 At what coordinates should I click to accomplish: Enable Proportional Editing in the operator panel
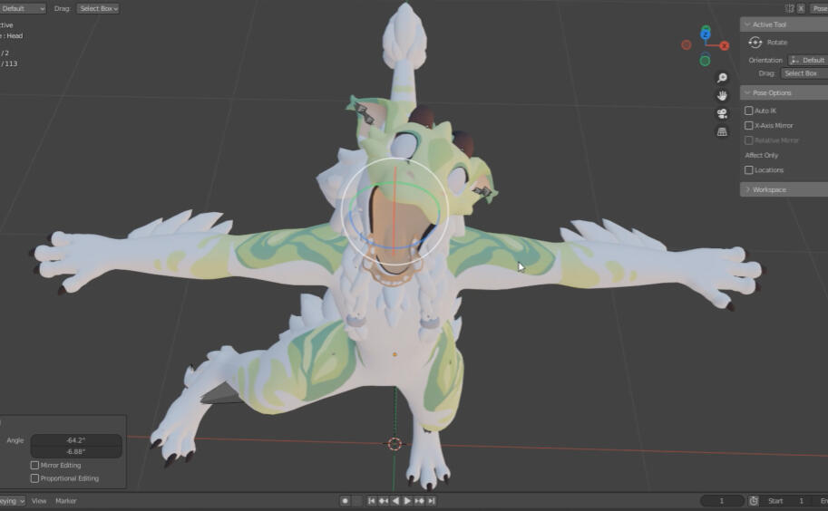click(35, 478)
